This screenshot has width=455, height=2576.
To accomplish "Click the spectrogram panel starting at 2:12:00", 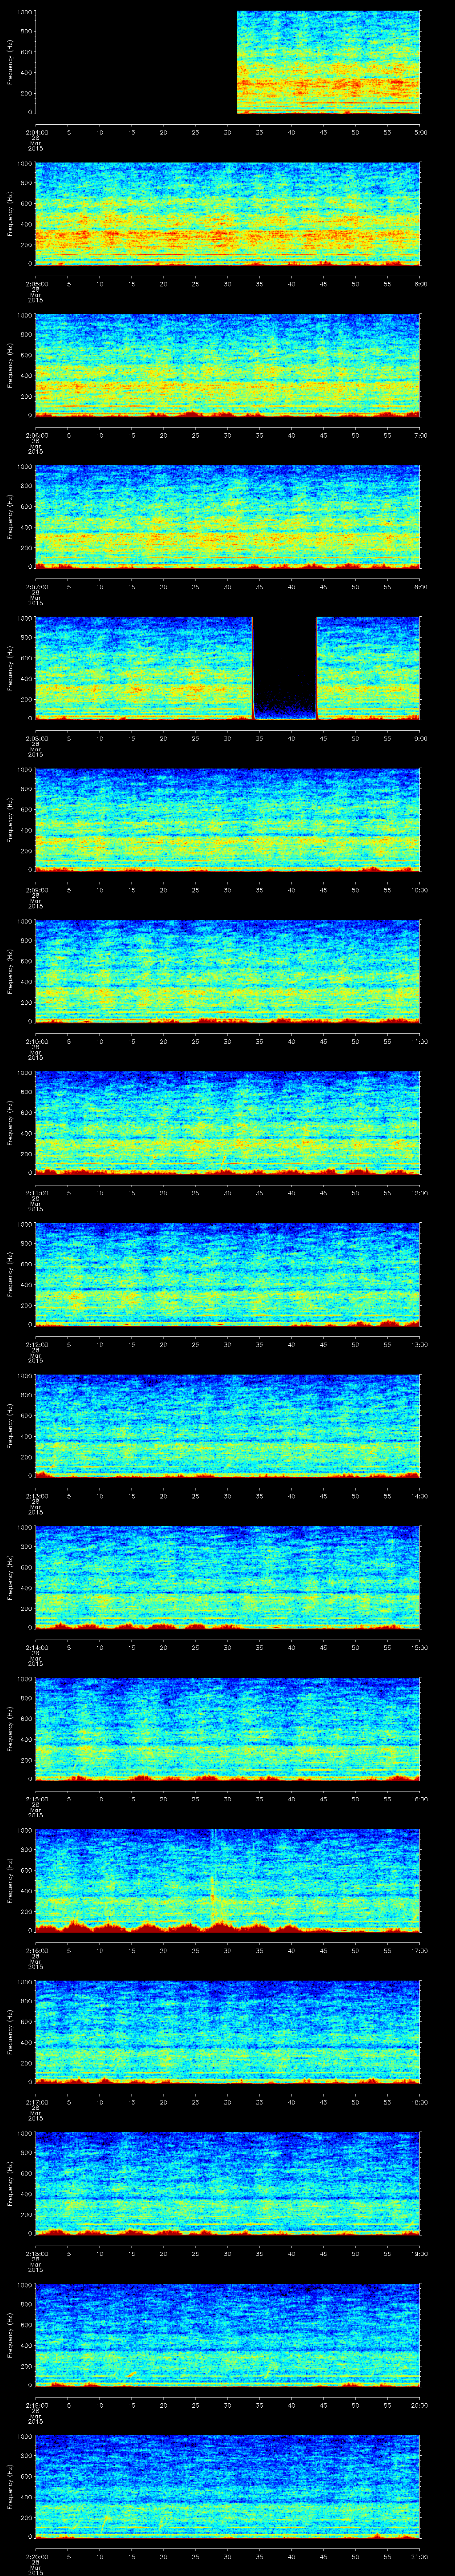I will 228,1275.
